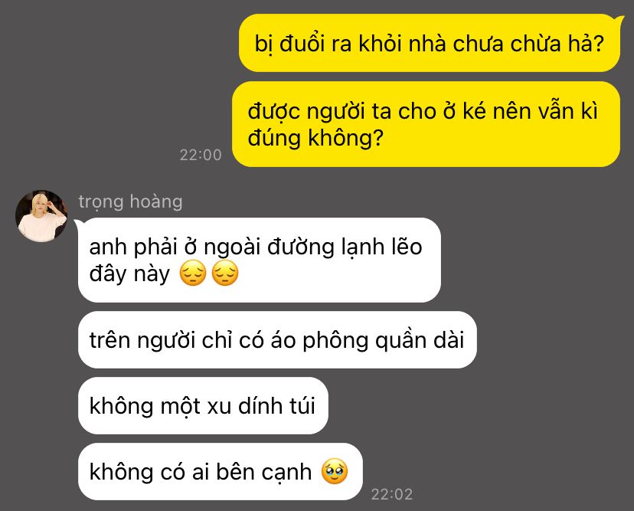Click the pleading teary-eyed emoji
Image resolution: width=634 pixels, height=511 pixels.
point(335,471)
